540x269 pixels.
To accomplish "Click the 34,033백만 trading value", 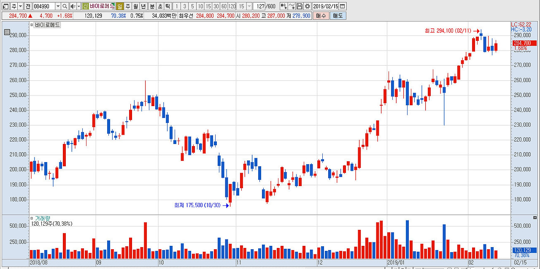I will coord(164,16).
